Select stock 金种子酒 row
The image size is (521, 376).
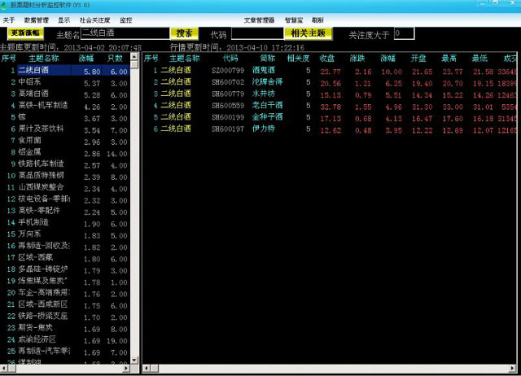coord(330,117)
